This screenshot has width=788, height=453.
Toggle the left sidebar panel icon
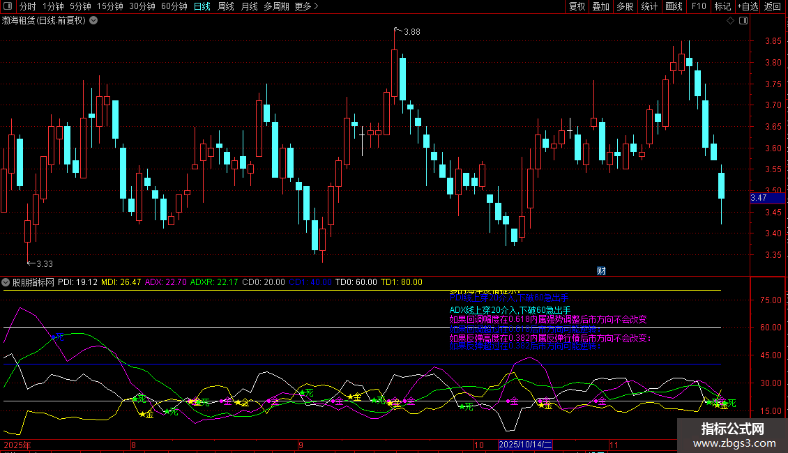tap(9, 7)
